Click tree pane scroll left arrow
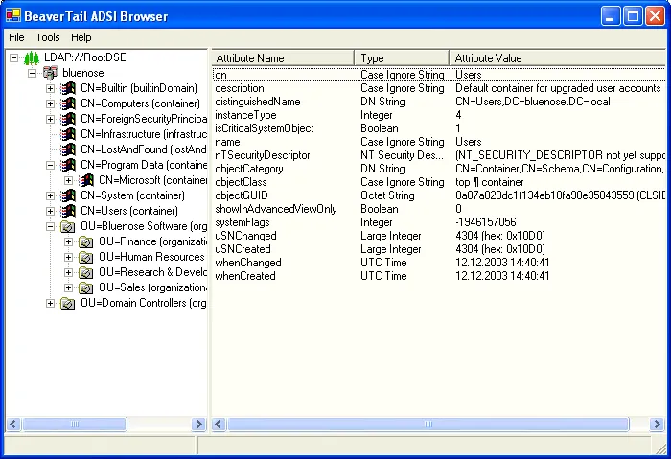Image resolution: width=671 pixels, height=459 pixels. click(x=13, y=424)
